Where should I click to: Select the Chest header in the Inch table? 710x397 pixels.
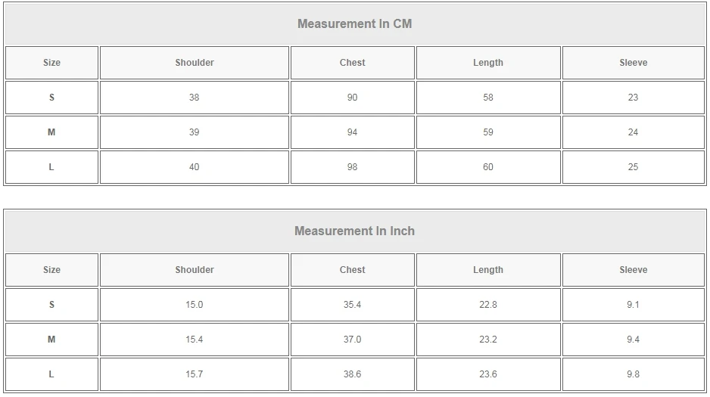[352, 270]
